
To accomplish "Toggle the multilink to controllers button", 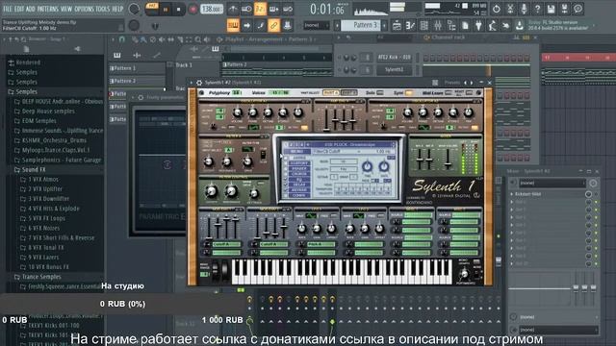I will [273, 26].
